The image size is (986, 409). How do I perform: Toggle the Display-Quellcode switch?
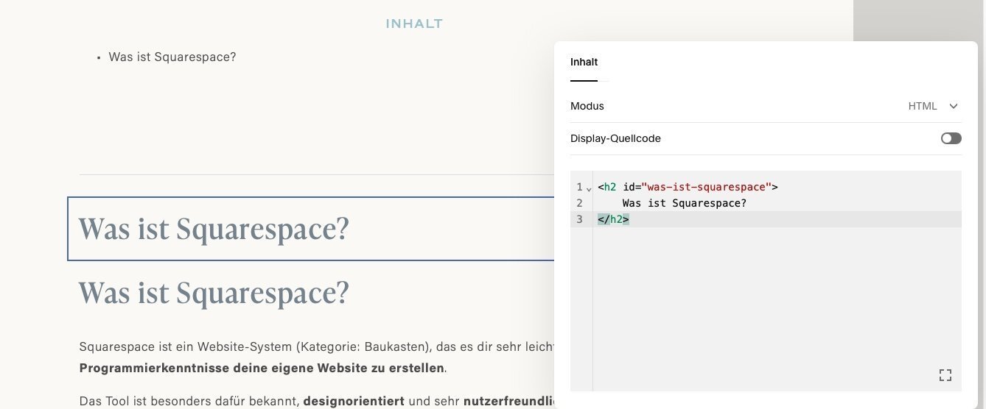click(951, 138)
